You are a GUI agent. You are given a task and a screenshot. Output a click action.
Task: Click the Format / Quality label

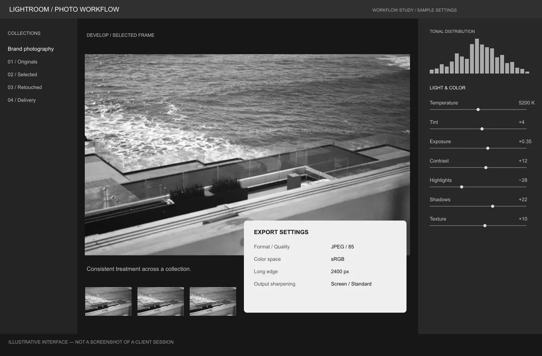point(272,246)
